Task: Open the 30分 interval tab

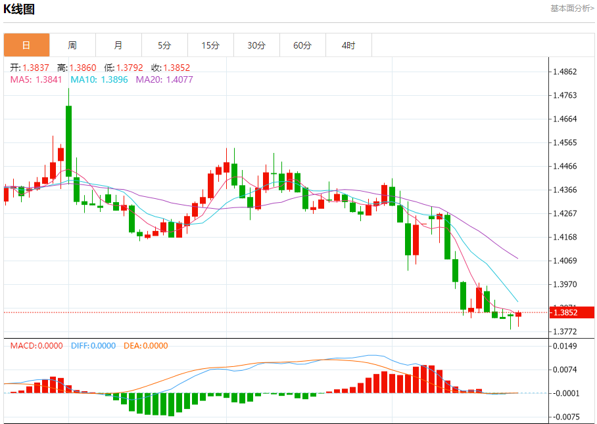Action: click(256, 45)
